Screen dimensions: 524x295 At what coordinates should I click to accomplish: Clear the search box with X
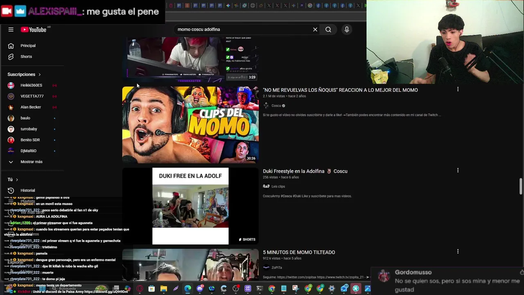[x=315, y=29]
